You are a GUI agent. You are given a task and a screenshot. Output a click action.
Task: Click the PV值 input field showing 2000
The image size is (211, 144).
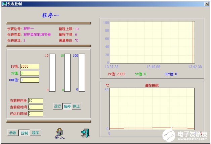pyautogui.click(x=30, y=67)
